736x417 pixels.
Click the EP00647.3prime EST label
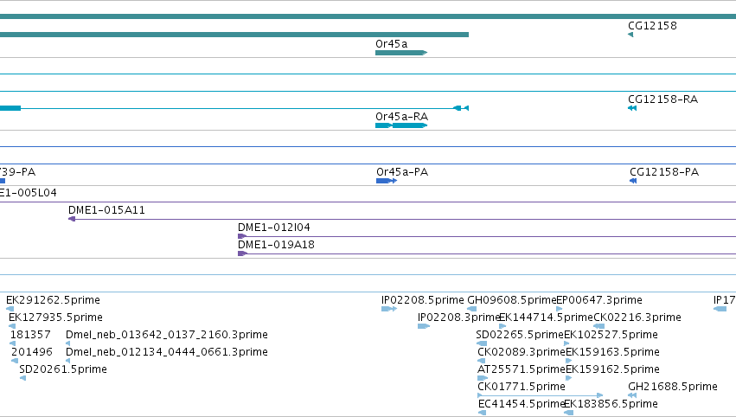[599, 300]
